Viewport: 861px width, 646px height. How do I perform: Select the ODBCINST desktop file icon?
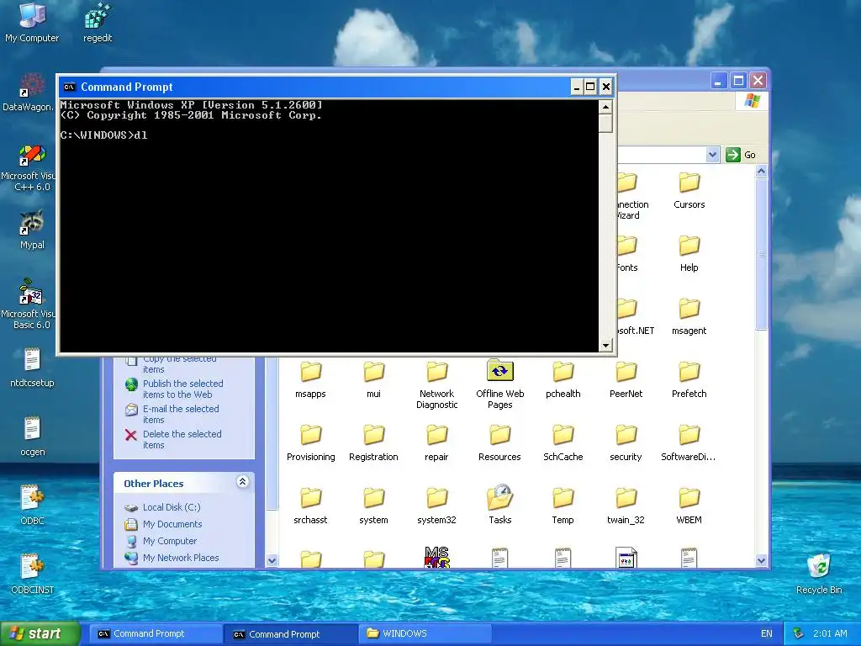[x=32, y=574]
